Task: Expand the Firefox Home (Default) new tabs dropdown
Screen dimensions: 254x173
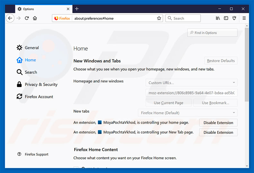Action: pos(187,113)
